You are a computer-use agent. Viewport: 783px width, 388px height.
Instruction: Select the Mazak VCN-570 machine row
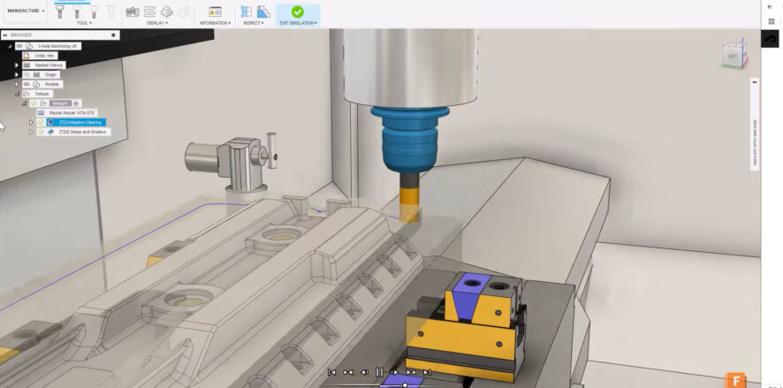[x=66, y=113]
